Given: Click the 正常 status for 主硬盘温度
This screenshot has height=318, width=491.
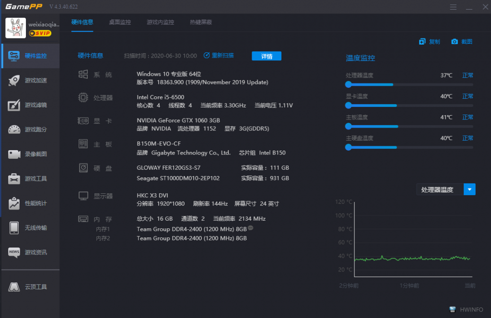Looking at the screenshot, I should [468, 138].
